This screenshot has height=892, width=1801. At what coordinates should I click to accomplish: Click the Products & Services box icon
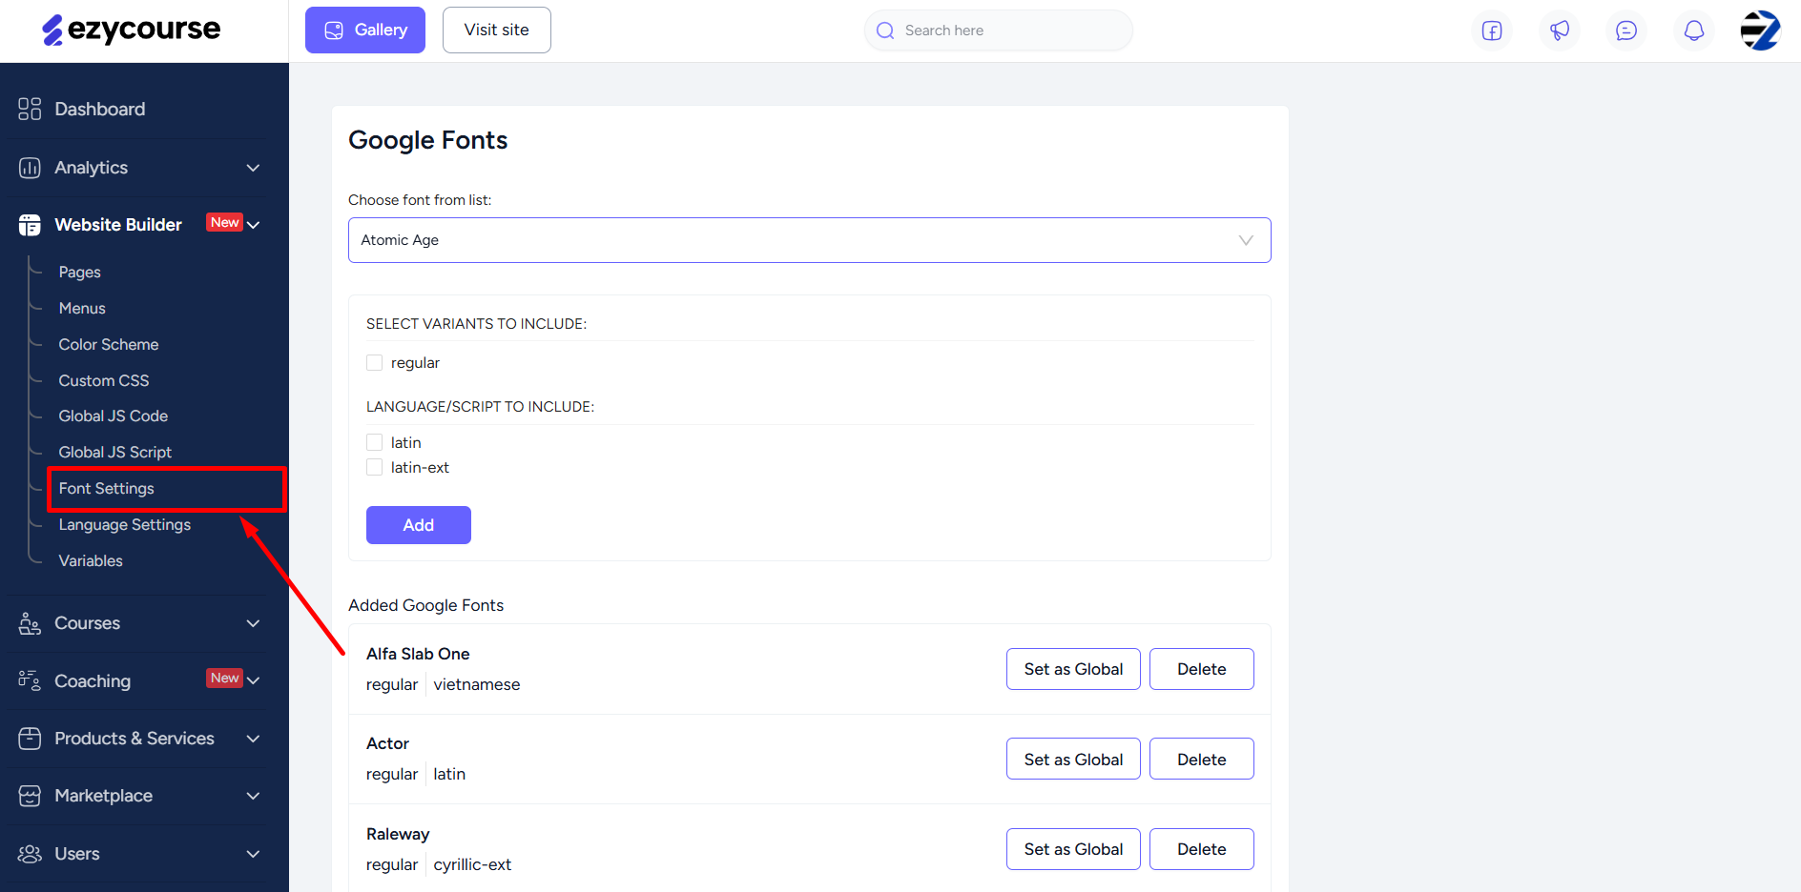[x=30, y=739]
